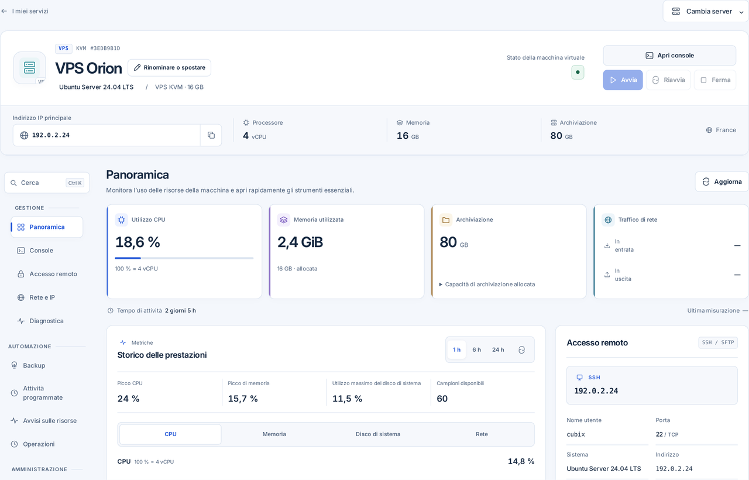Open Avvisi sulle risorse in the sidebar
749x480 pixels.
pyautogui.click(x=47, y=420)
